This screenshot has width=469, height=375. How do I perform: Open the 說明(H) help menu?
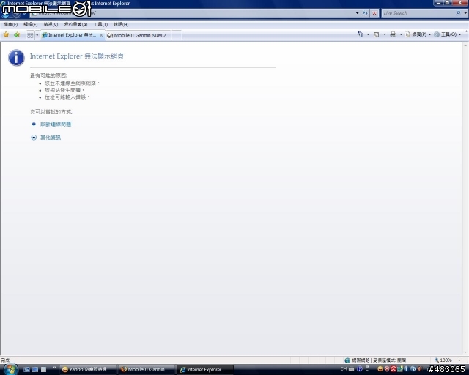tap(121, 24)
